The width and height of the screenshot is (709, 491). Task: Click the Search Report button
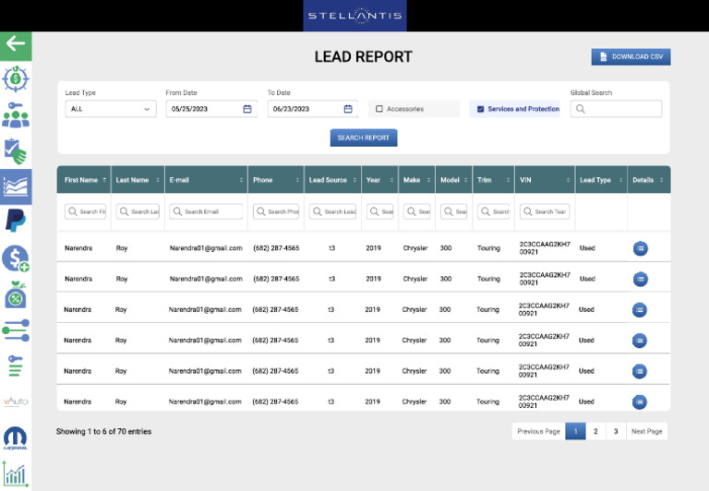364,138
